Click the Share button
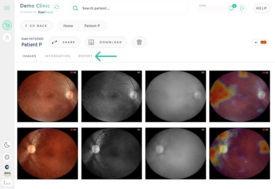This screenshot has width=275, height=189. [x=64, y=42]
